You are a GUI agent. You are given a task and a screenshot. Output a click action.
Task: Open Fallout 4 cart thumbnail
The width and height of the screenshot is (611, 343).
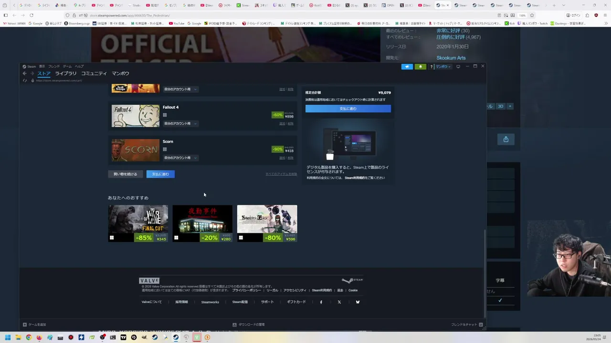[x=136, y=116]
